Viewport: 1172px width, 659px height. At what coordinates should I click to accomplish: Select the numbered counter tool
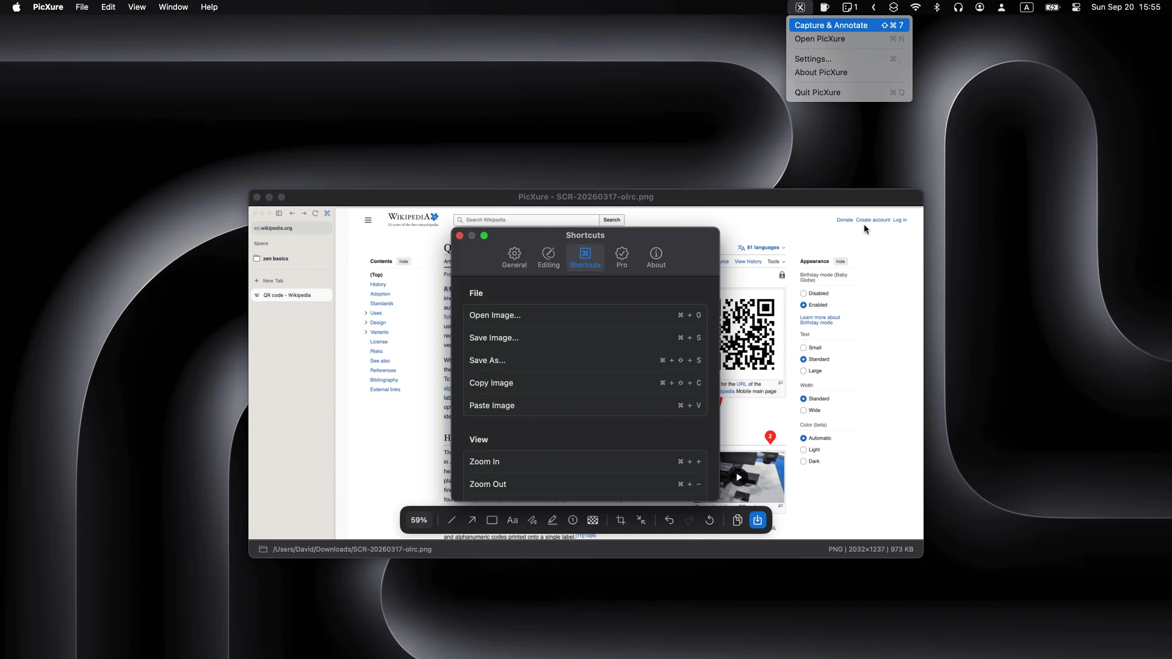pos(573,520)
